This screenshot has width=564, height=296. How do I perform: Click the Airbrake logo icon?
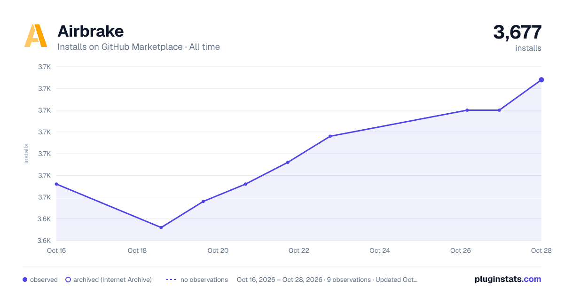(36, 36)
